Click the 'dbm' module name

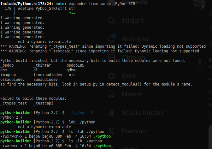click(4, 70)
